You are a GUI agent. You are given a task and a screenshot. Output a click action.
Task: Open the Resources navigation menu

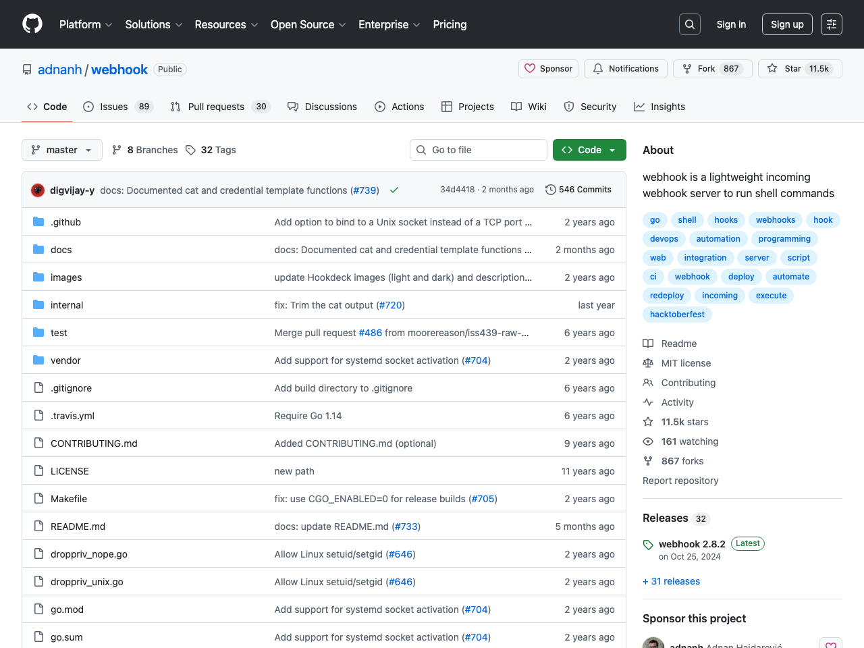point(226,24)
